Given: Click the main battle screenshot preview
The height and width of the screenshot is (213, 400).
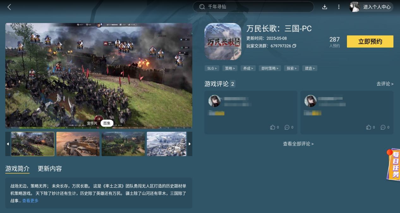Looking at the screenshot, I should pyautogui.click(x=99, y=75).
